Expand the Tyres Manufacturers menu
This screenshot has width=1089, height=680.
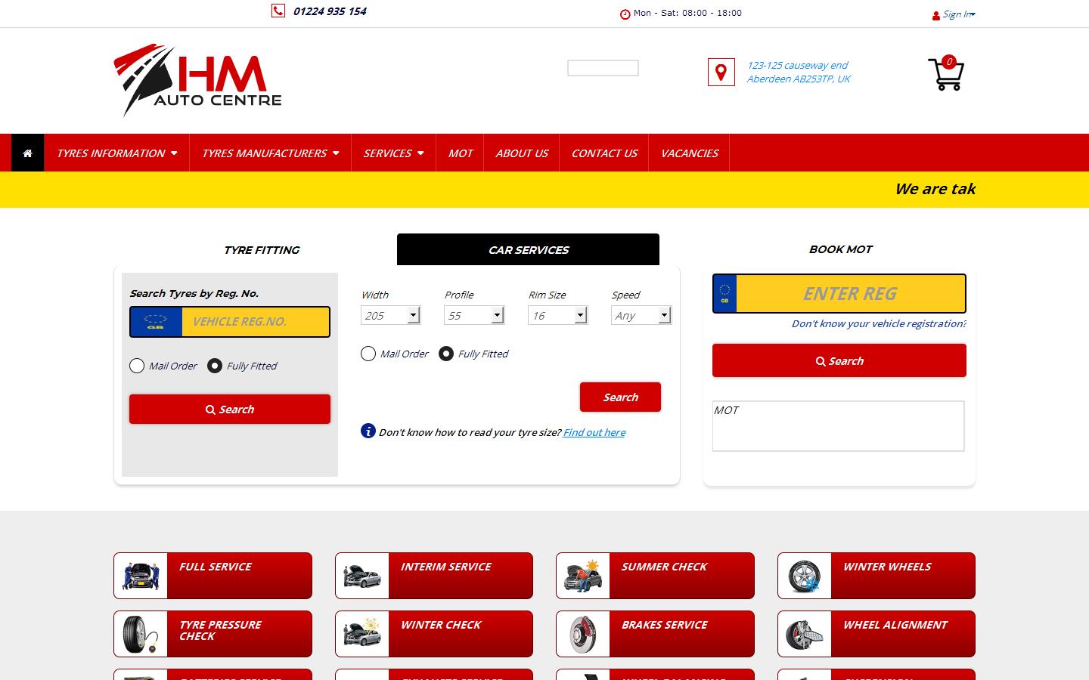pos(269,153)
